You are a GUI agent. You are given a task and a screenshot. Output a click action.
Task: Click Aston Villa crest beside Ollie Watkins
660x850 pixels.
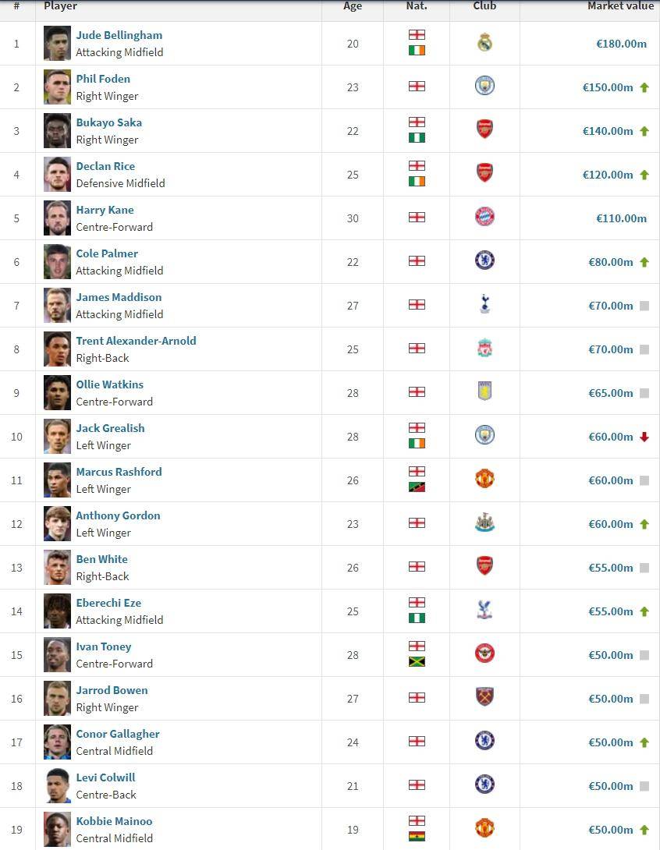coord(484,392)
